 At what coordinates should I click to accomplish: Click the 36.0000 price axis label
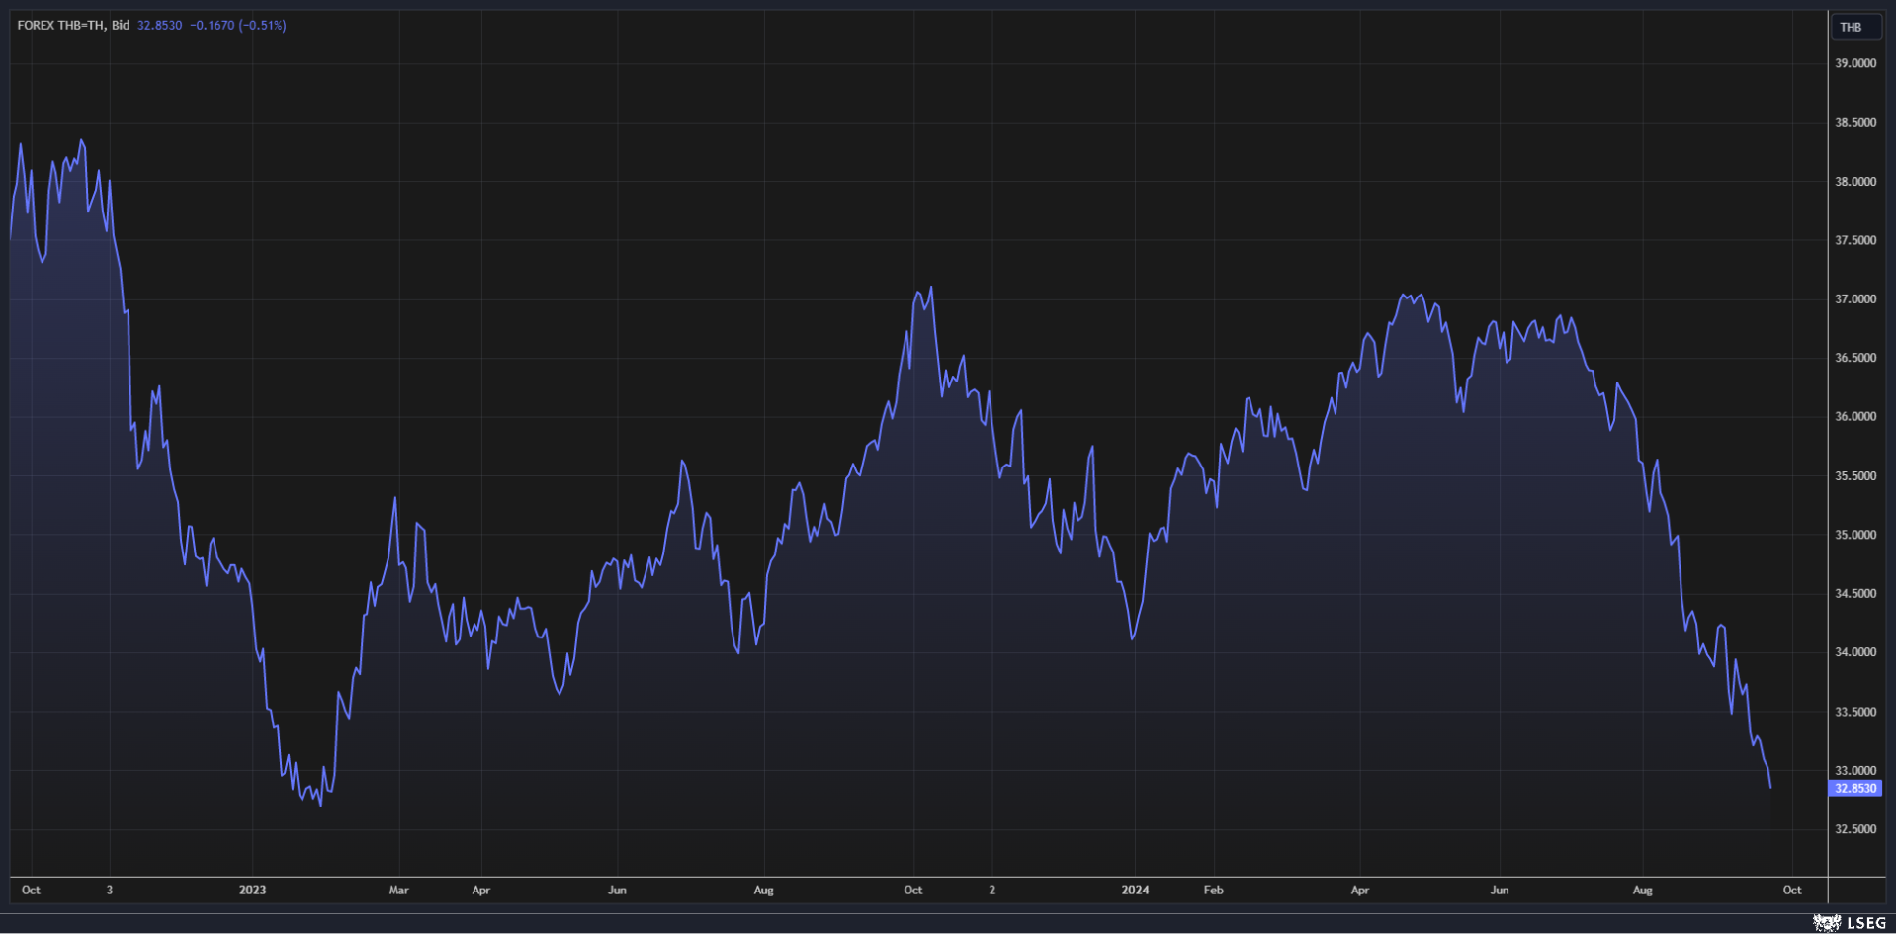point(1854,417)
